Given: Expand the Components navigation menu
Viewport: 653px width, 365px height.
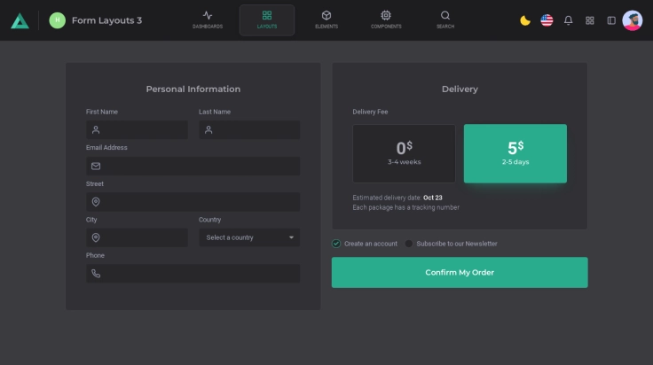Looking at the screenshot, I should pyautogui.click(x=386, y=19).
